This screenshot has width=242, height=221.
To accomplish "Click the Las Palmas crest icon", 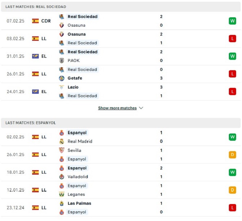I will click(62, 203).
